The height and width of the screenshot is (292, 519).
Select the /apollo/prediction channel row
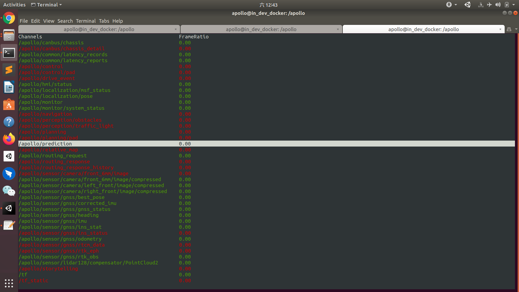(267, 144)
